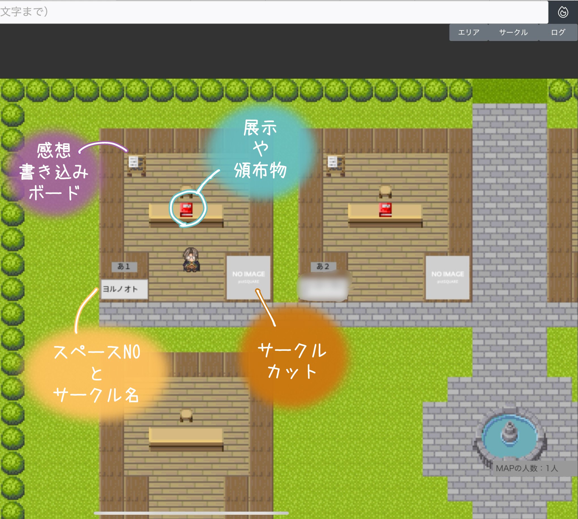578x519 pixels.
Task: Open the サークル list
Action: point(513,32)
